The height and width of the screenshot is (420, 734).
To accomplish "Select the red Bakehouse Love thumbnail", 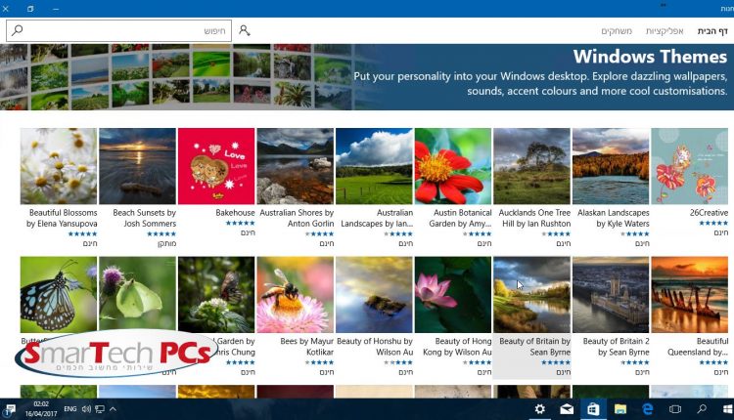I will click(216, 166).
